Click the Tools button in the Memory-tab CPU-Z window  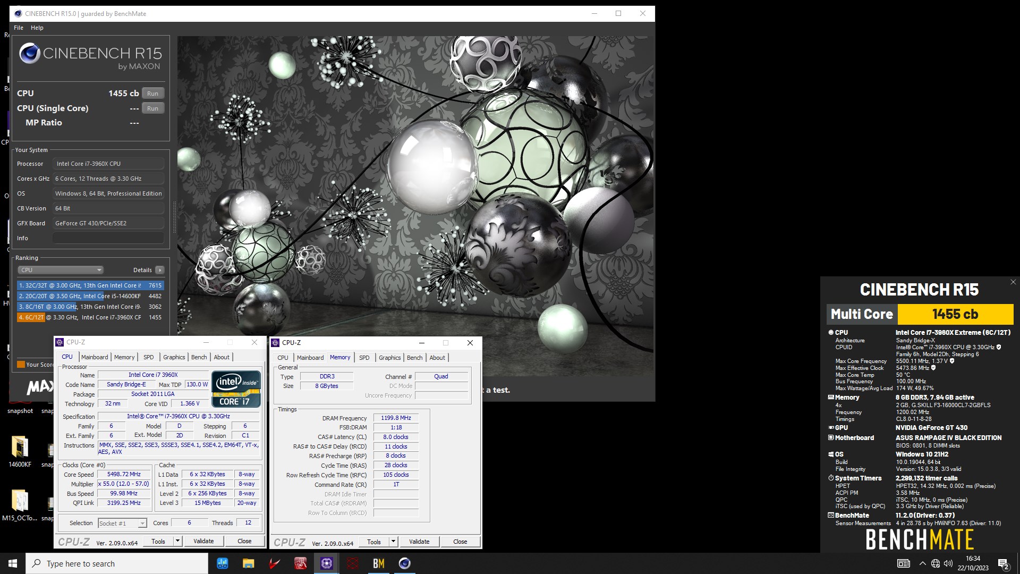pyautogui.click(x=374, y=542)
